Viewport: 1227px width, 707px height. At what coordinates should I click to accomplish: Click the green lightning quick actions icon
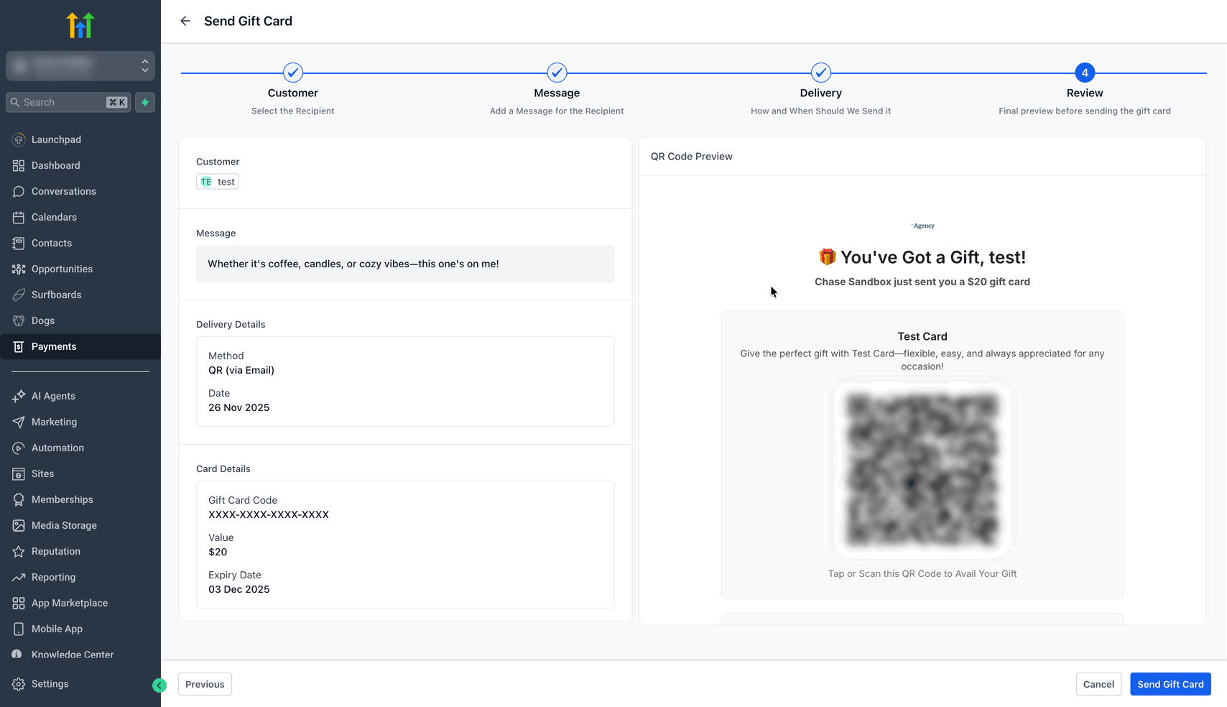point(145,102)
